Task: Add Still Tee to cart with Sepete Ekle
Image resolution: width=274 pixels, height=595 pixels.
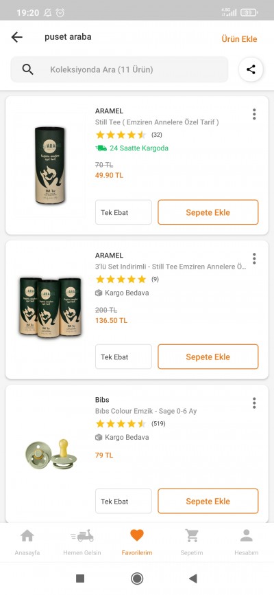Action: click(x=208, y=212)
